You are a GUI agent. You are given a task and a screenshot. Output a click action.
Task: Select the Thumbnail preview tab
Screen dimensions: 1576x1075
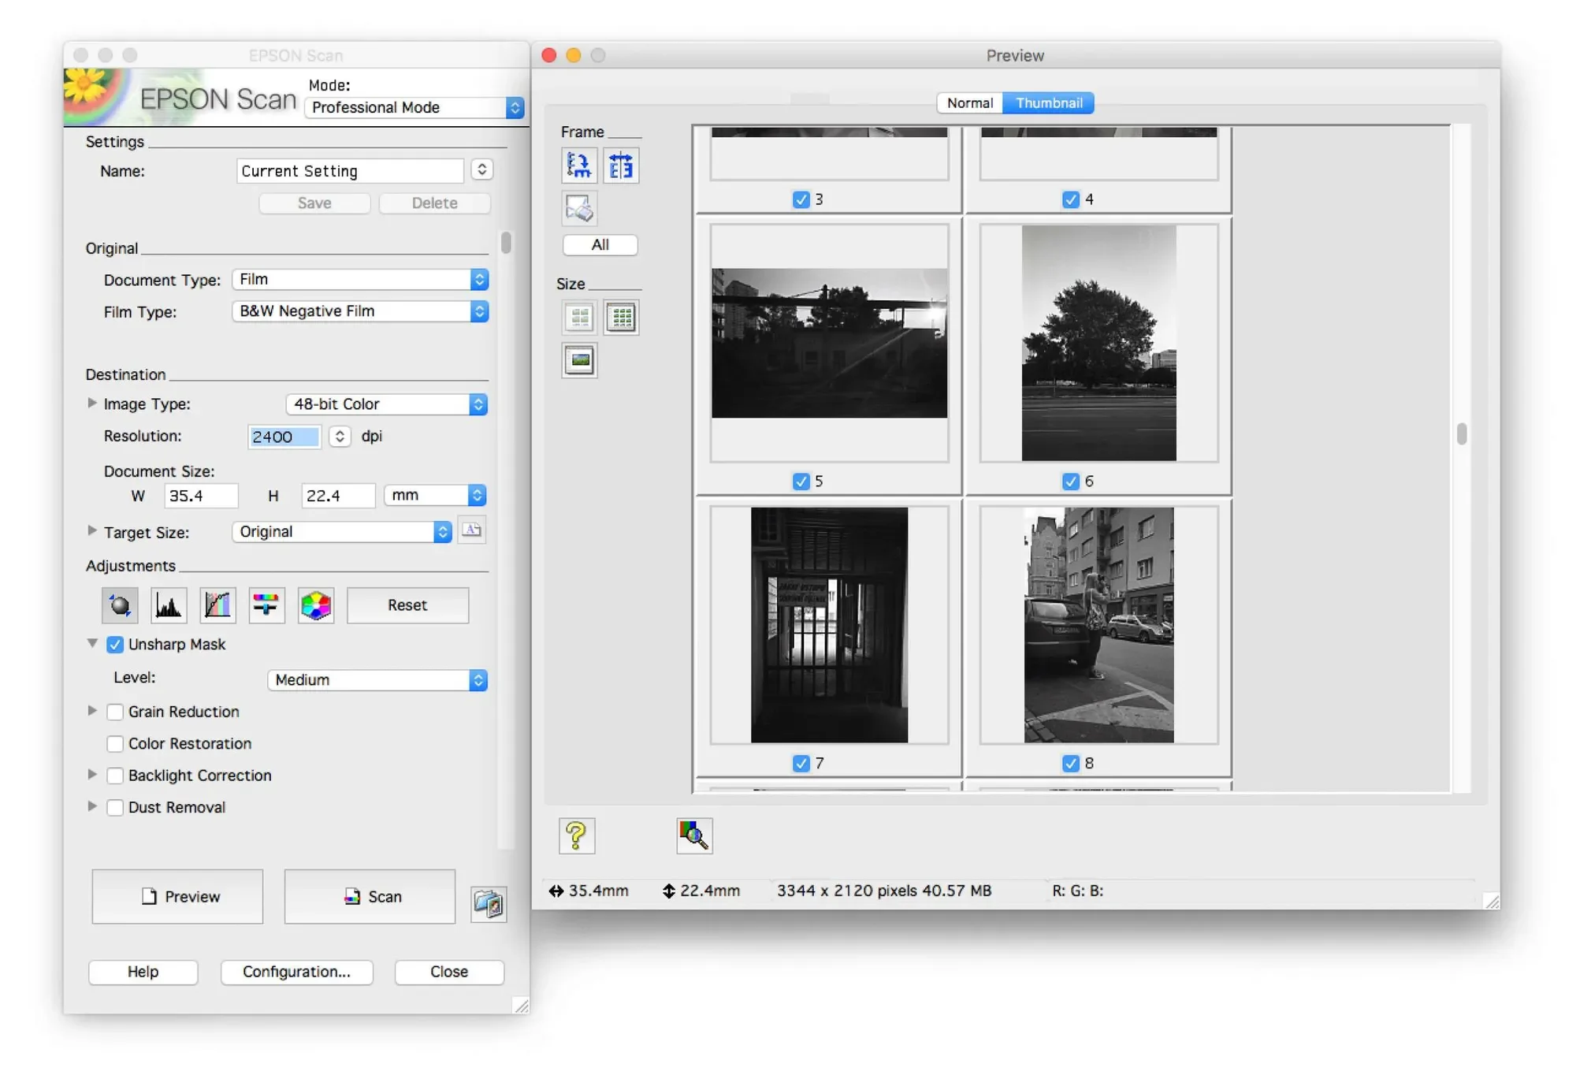point(1049,103)
